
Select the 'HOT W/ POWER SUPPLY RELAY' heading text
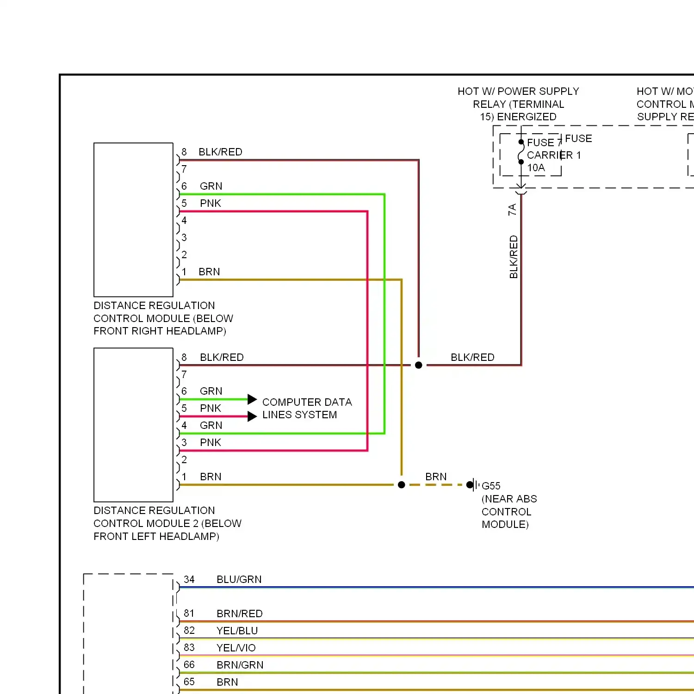pyautogui.click(x=518, y=104)
